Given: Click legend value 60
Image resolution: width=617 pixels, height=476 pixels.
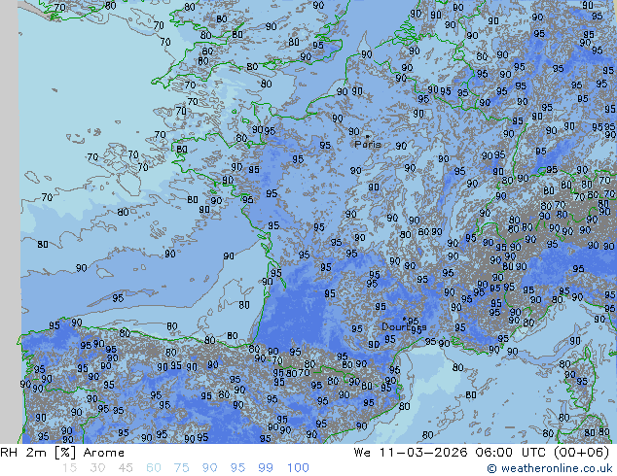Looking at the screenshot, I should [x=154, y=468].
